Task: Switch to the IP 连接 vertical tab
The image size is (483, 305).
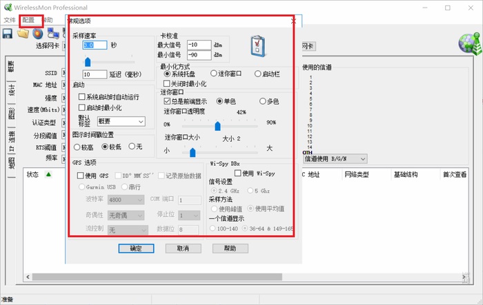Action: [11, 141]
